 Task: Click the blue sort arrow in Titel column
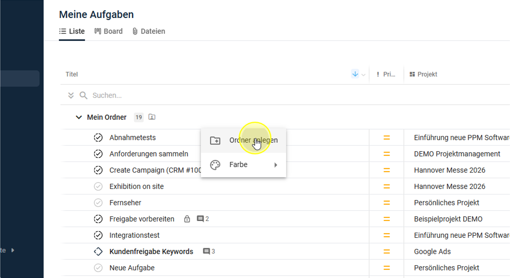pos(355,74)
